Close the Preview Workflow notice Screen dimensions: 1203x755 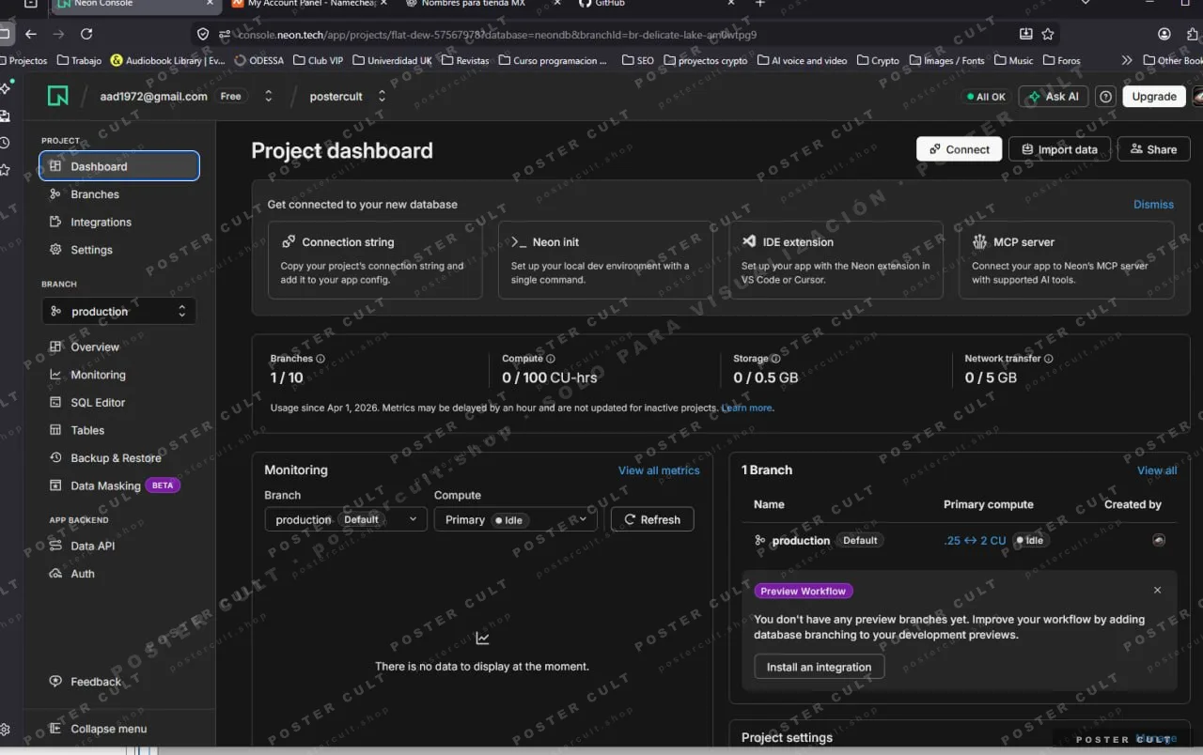(1157, 591)
